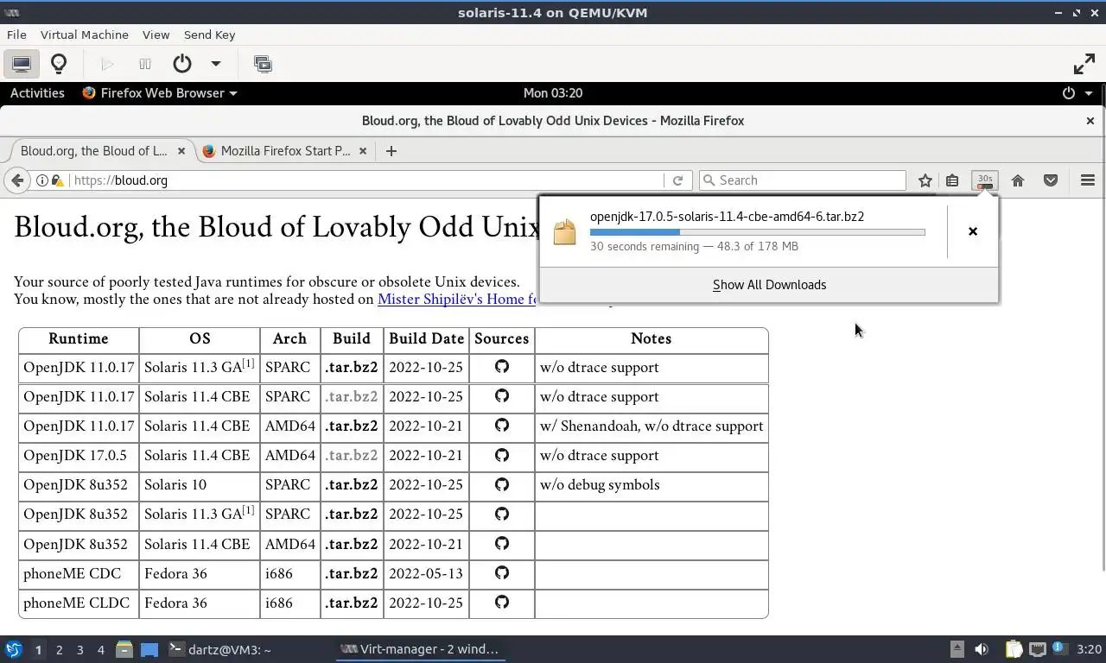Open host desktop start menu icon
Screen dimensions: 1106x663
click(13, 649)
